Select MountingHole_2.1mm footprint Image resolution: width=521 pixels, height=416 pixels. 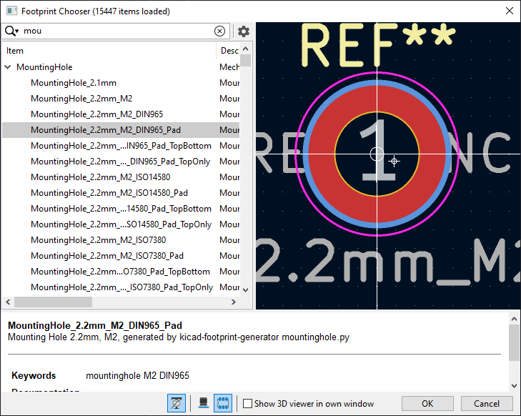click(74, 83)
